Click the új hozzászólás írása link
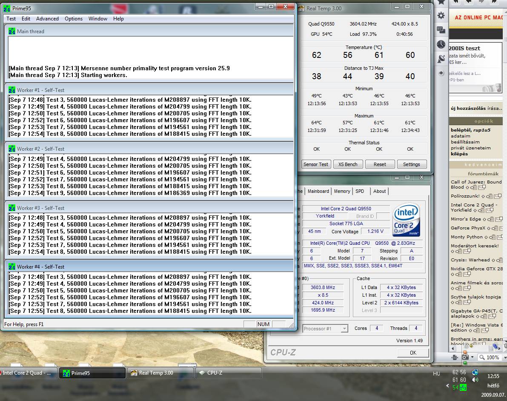This screenshot has width=507, height=401. (x=476, y=108)
